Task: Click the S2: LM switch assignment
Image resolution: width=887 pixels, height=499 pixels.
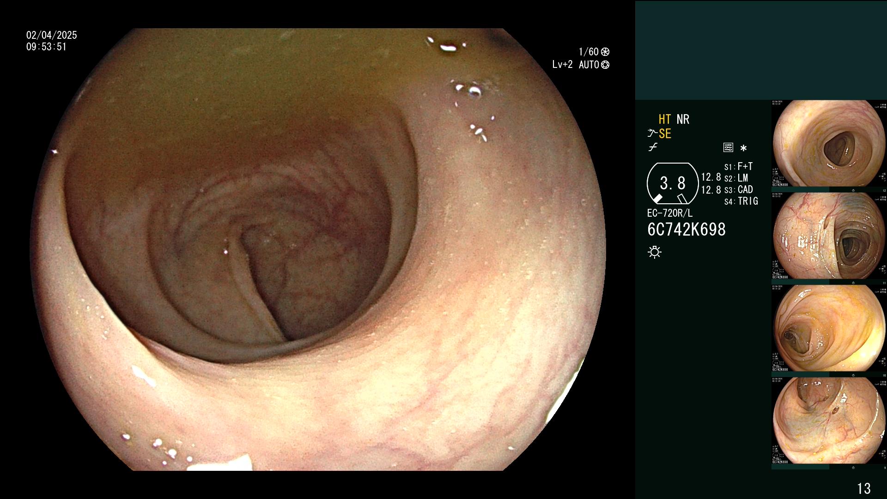Action: 736,178
